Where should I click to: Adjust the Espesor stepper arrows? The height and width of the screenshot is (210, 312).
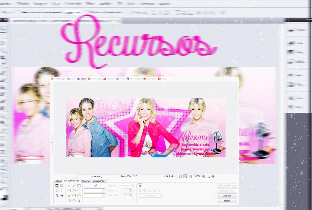131,191
